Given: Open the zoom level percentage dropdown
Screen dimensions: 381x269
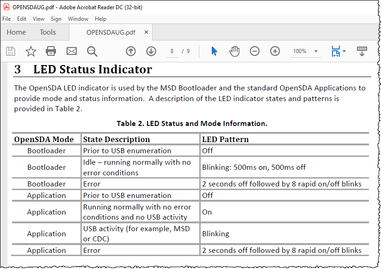Looking at the screenshot, I should pos(316,51).
